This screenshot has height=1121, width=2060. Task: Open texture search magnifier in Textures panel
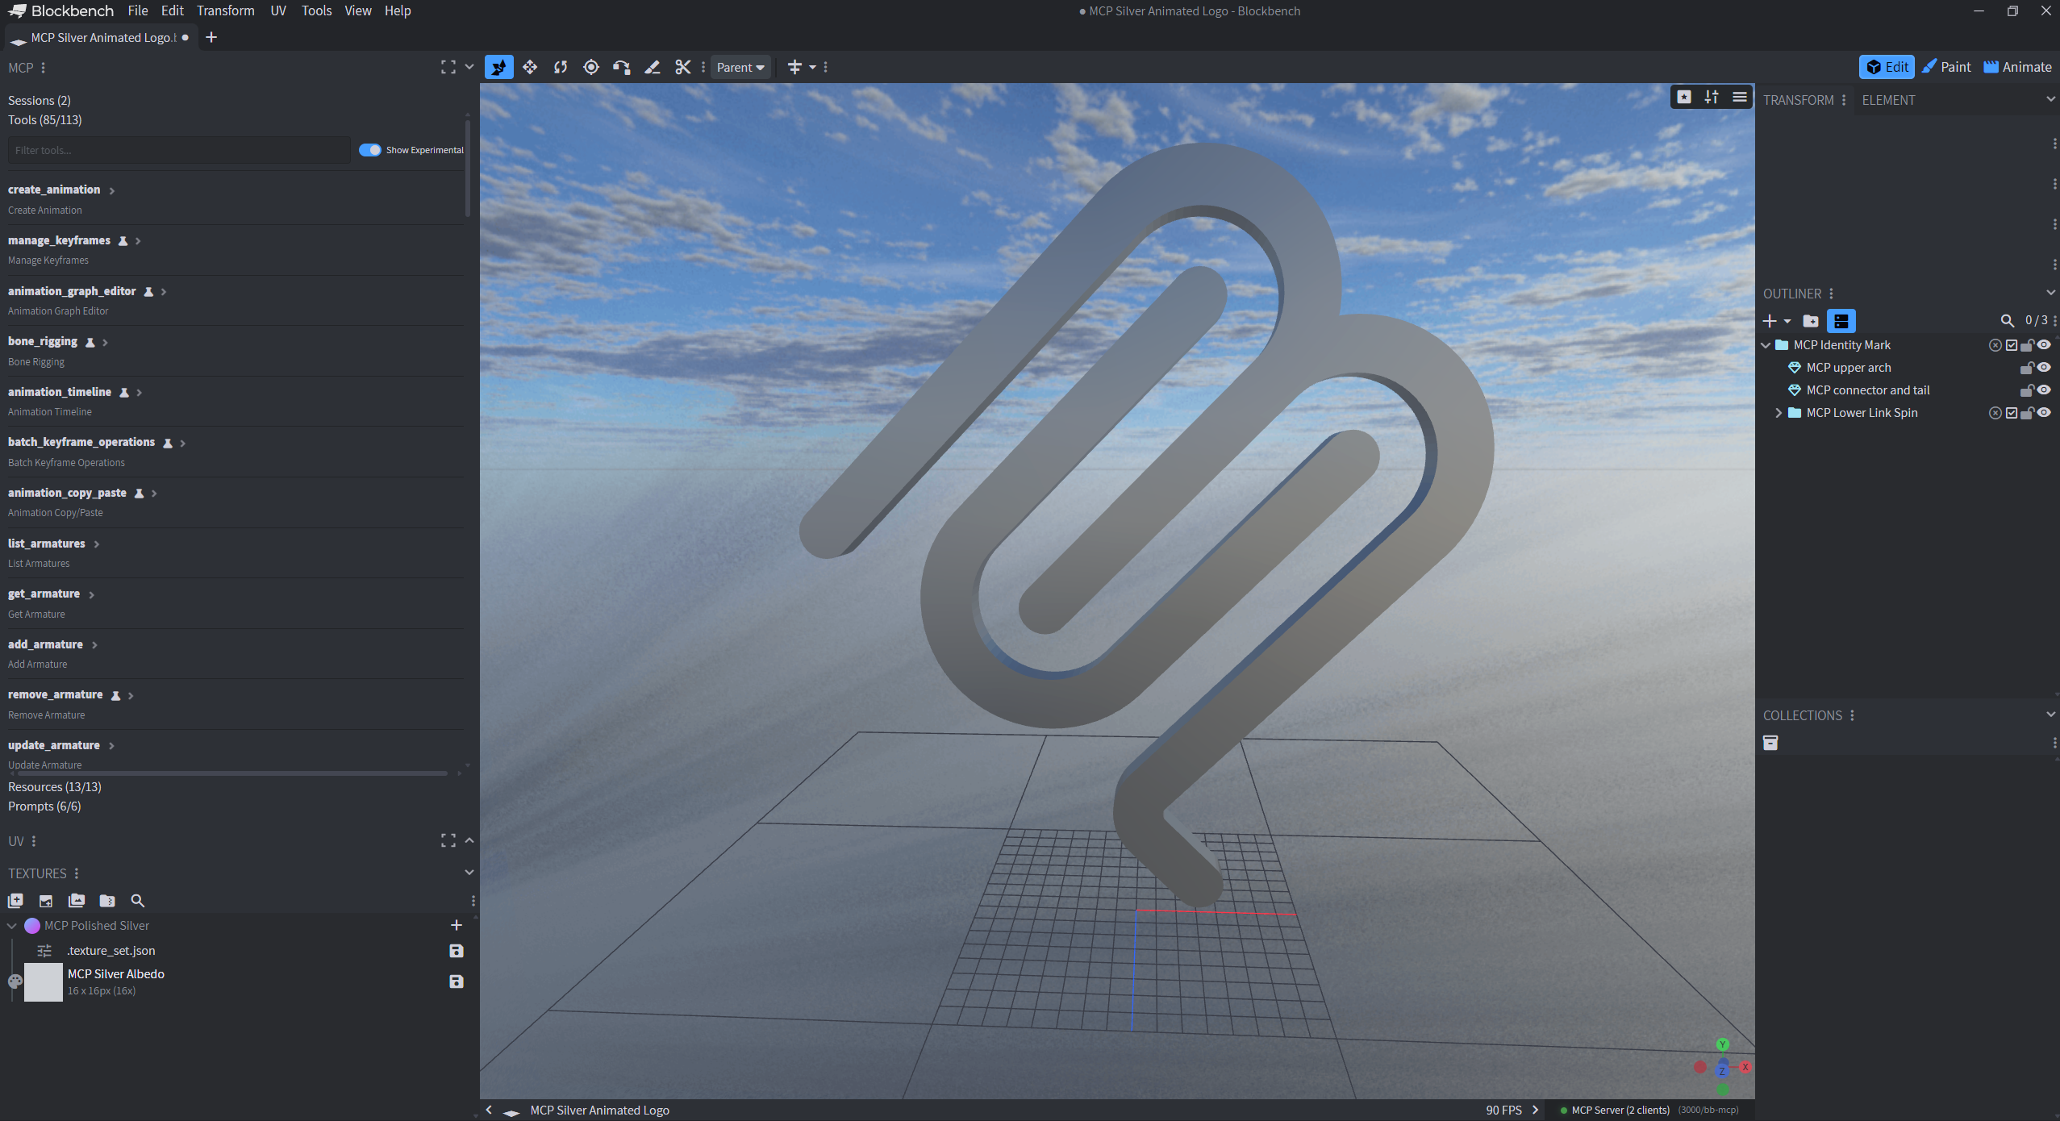138,901
